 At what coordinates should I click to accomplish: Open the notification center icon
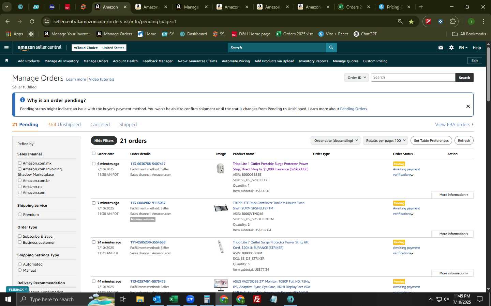(480, 299)
